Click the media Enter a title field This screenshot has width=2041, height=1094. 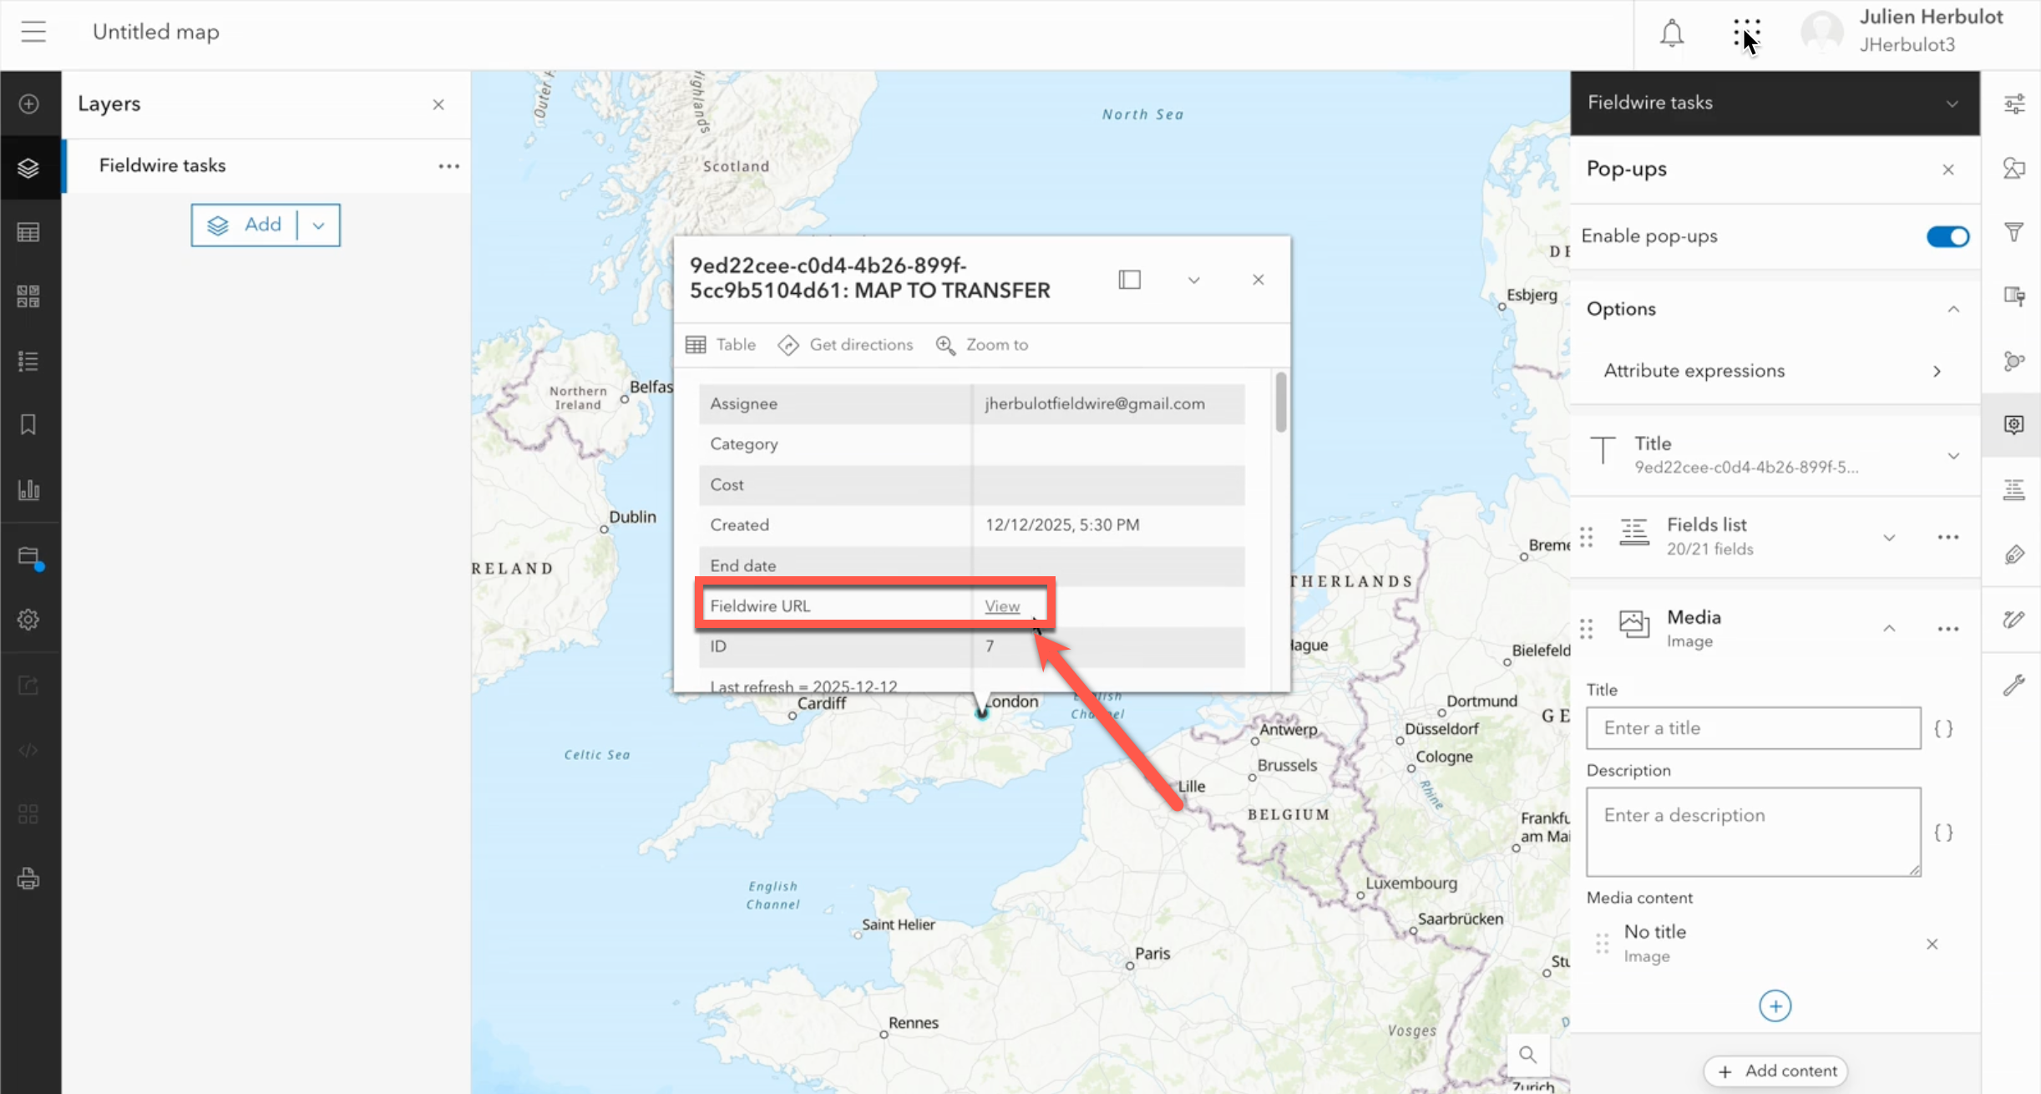point(1752,728)
